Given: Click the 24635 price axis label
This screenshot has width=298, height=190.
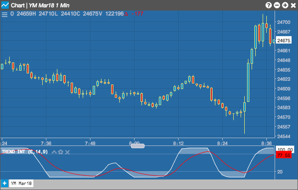Looking at the screenshot, I should (284, 70).
